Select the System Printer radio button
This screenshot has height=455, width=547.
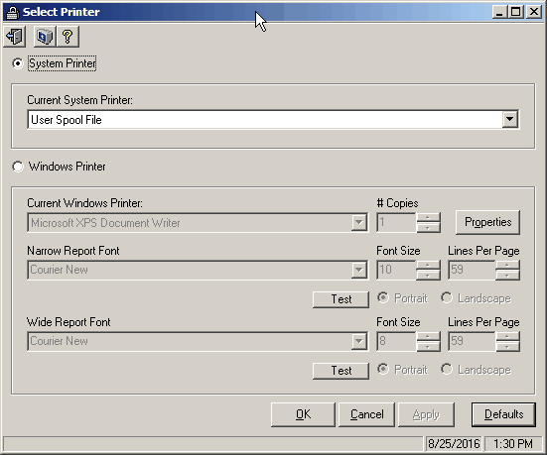(18, 63)
